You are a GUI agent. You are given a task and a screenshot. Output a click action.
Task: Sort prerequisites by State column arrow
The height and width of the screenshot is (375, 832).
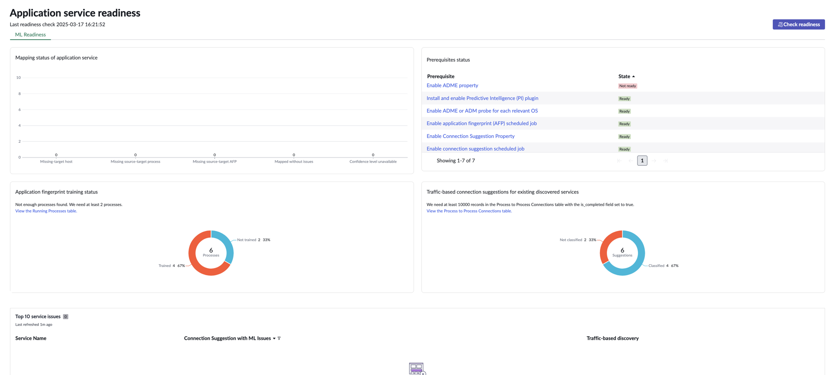point(633,77)
